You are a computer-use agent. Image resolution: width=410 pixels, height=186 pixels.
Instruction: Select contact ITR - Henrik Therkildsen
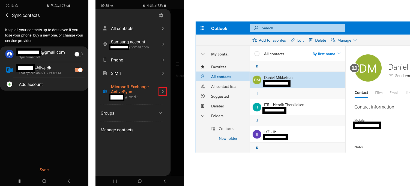[298, 107]
